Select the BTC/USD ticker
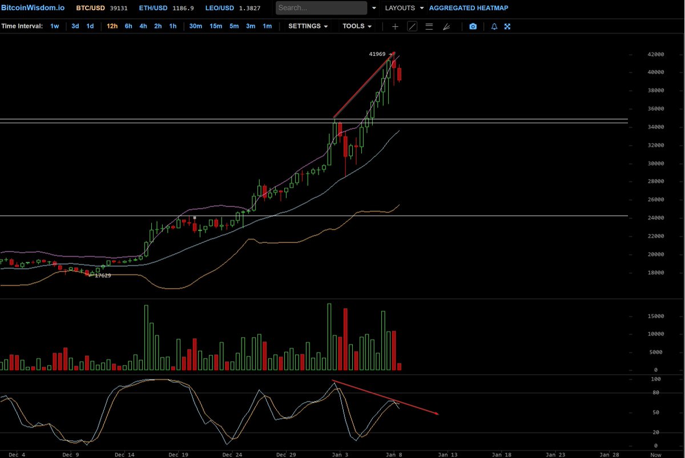 pos(91,8)
